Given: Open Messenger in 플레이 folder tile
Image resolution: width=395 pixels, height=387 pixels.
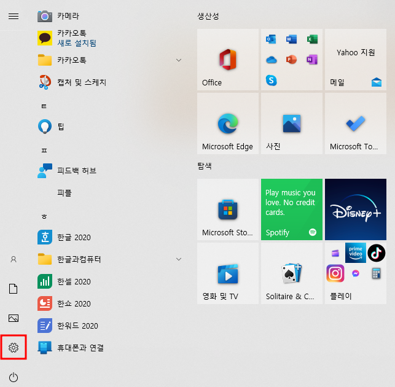Looking at the screenshot, I should pos(356,273).
